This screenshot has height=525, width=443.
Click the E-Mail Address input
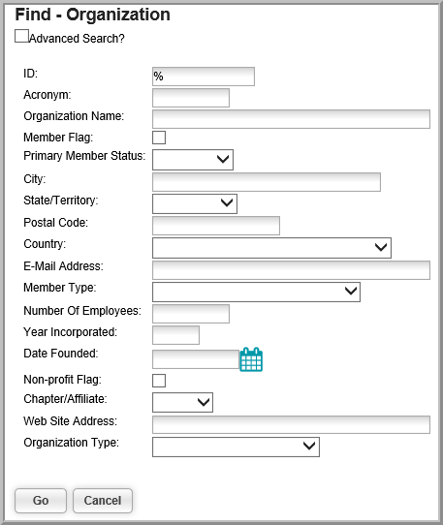[x=291, y=270]
